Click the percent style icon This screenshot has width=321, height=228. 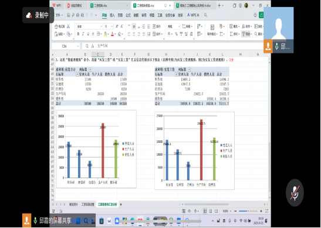[176, 34]
